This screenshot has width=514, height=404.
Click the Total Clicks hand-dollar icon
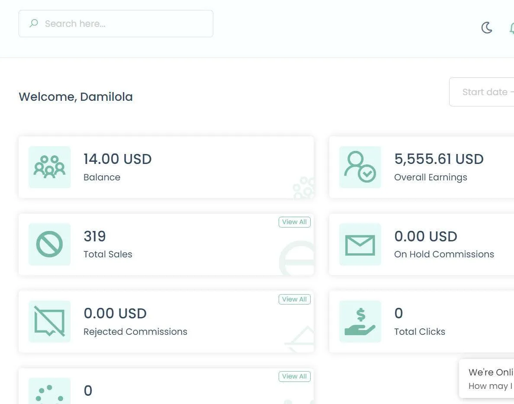click(360, 321)
